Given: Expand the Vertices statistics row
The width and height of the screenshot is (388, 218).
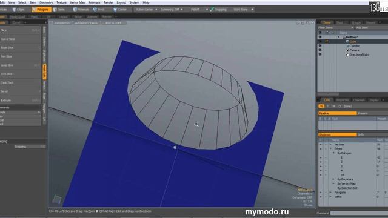Looking at the screenshot, I should pyautogui.click(x=330, y=145).
